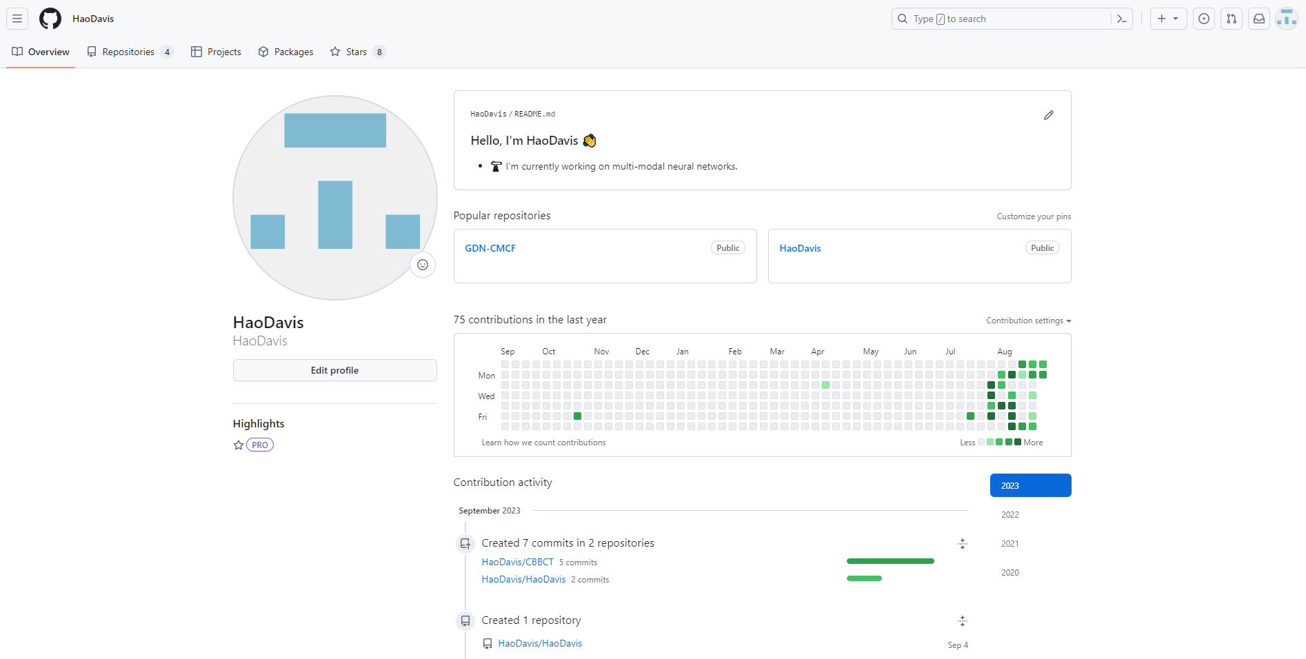Click the Public badge on GDN-CMCF
Image resolution: width=1306 pixels, height=659 pixels.
(727, 248)
